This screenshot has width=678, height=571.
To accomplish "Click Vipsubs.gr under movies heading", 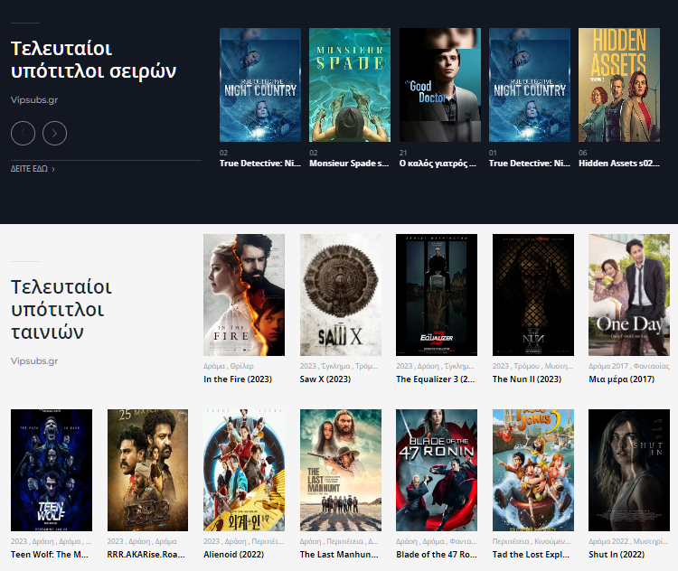I will pyautogui.click(x=34, y=360).
